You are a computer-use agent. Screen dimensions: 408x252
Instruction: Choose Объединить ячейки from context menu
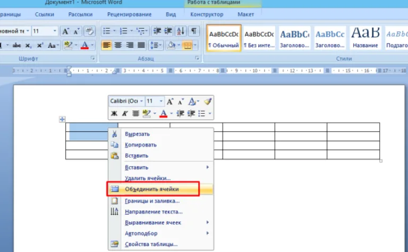(x=160, y=189)
